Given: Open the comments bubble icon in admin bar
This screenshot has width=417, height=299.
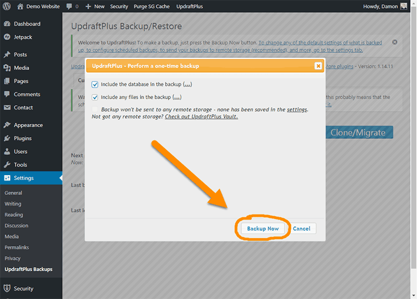Looking at the screenshot, I should pyautogui.click(x=69, y=6).
